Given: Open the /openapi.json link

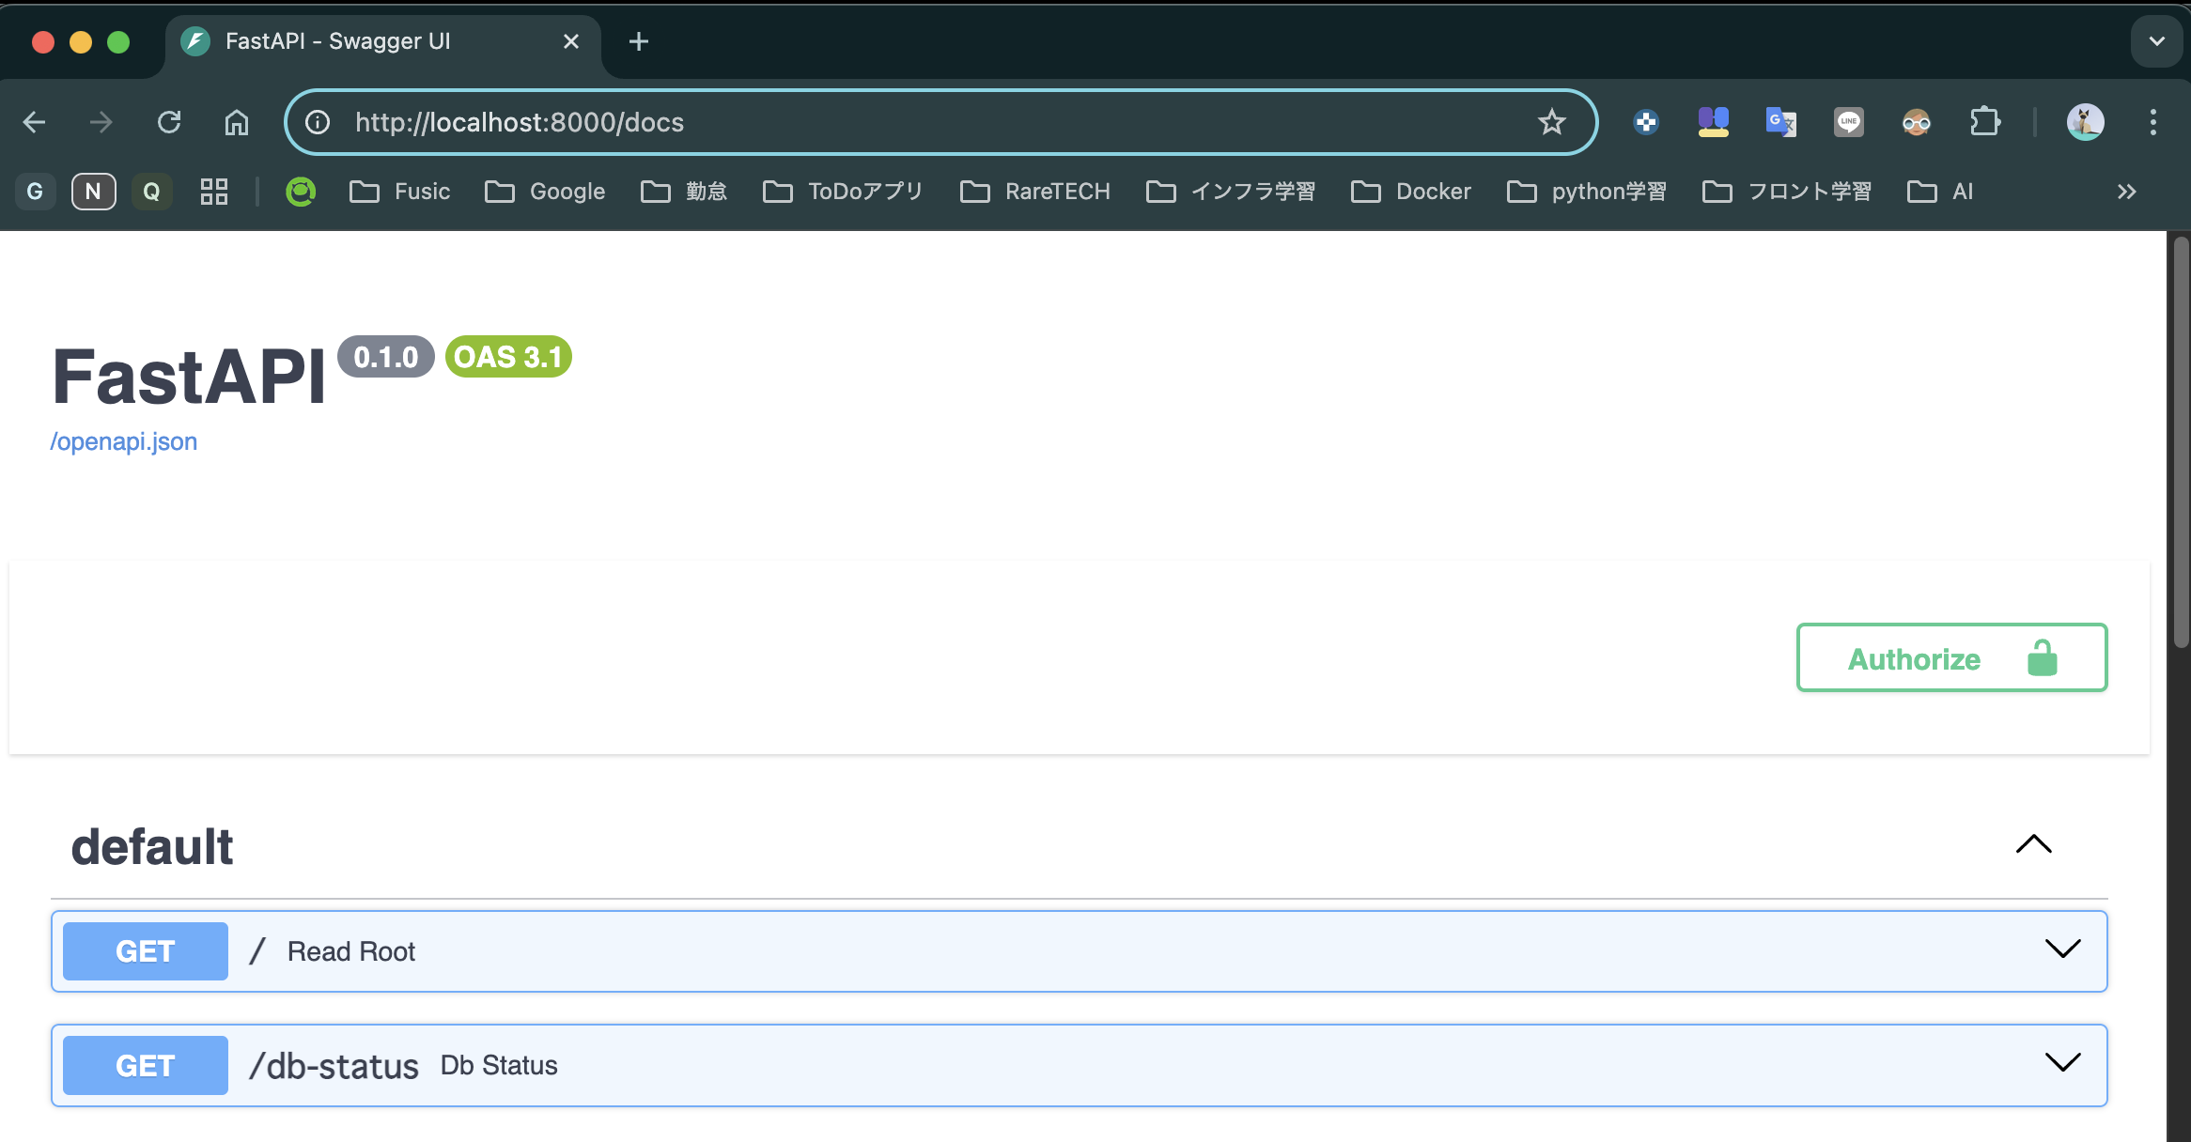Looking at the screenshot, I should pyautogui.click(x=124, y=440).
